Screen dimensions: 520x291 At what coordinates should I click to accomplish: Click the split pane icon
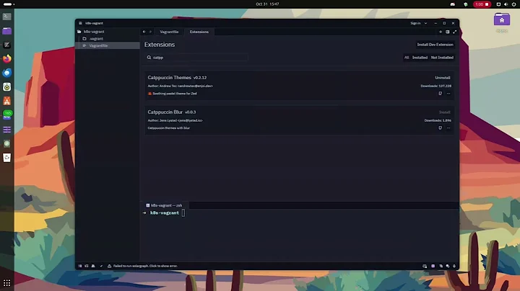(x=447, y=32)
